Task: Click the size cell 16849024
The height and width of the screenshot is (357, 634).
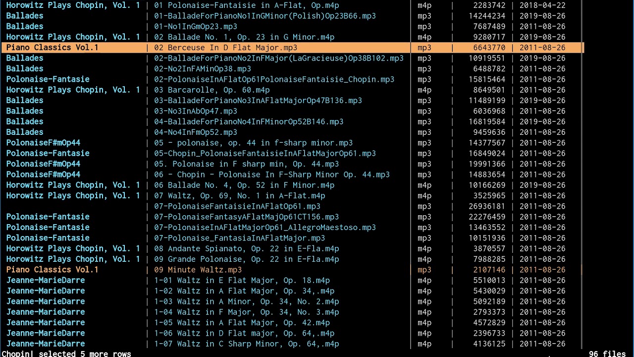Action: (487, 153)
